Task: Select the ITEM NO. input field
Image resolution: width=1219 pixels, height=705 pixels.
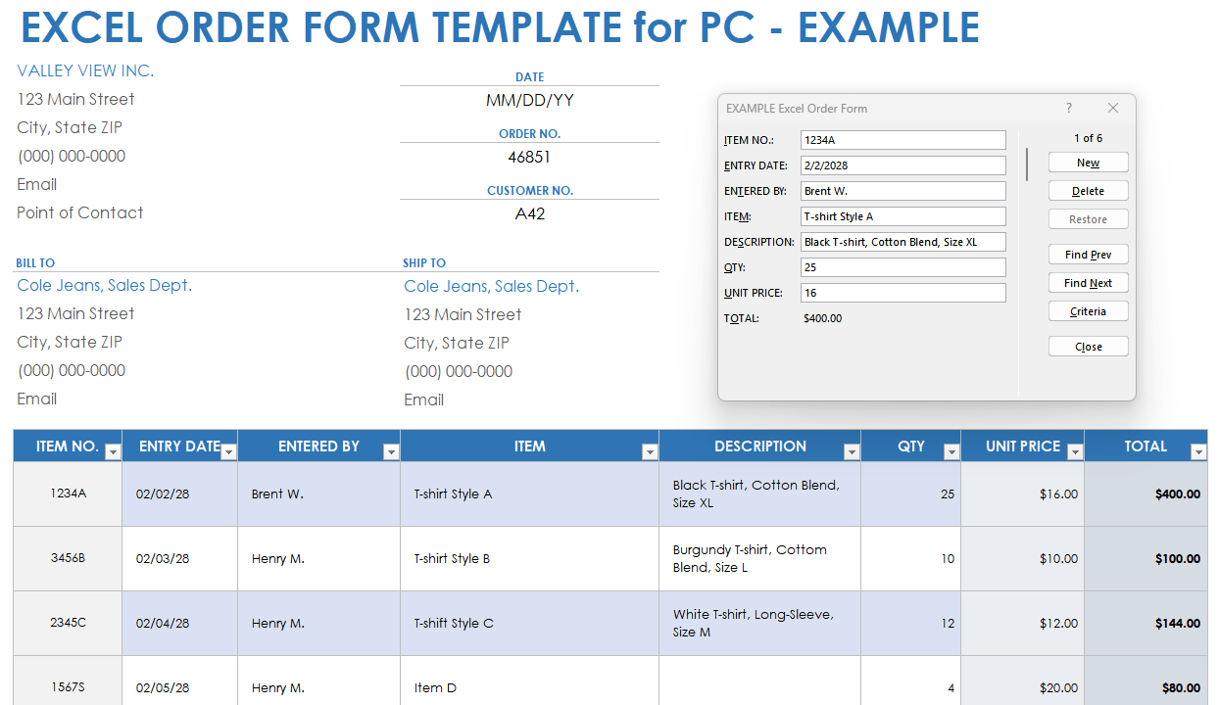Action: 902,139
